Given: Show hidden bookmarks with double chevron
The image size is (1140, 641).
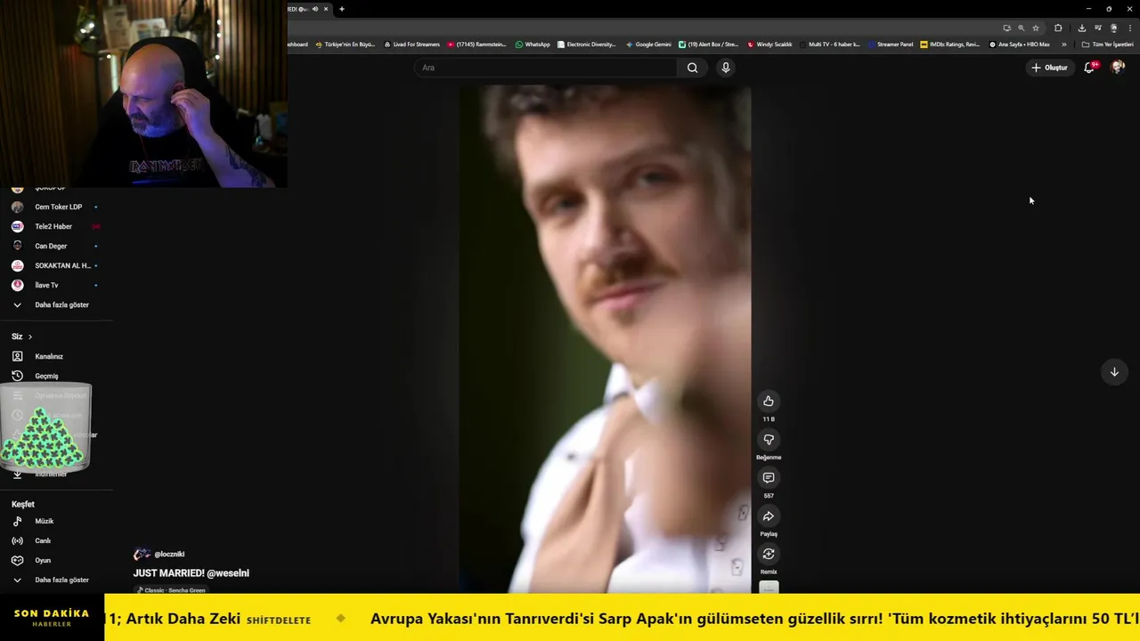Looking at the screenshot, I should [x=1063, y=45].
